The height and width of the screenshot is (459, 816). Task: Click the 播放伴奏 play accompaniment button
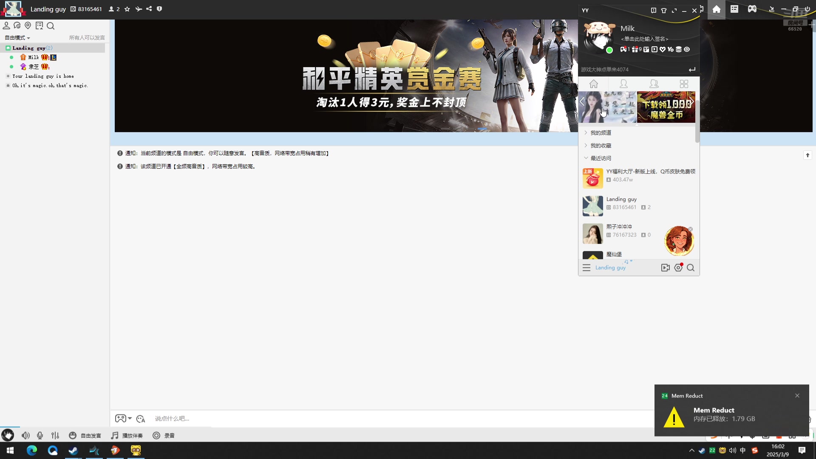[x=127, y=436]
